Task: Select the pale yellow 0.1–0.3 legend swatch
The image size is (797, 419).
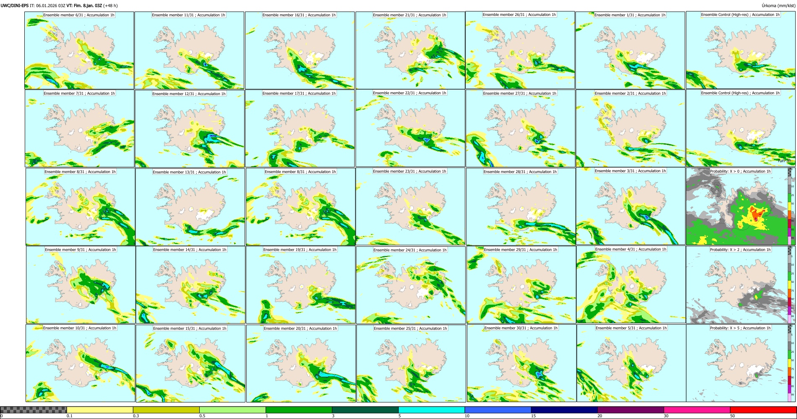Action: pos(100,410)
